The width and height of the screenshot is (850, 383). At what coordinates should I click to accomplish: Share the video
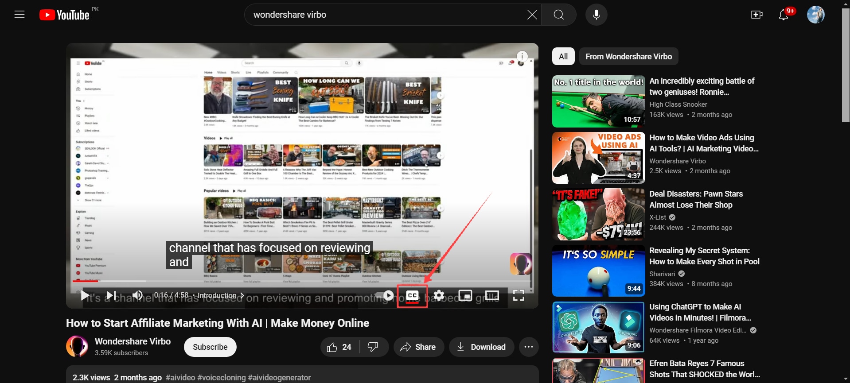(418, 347)
